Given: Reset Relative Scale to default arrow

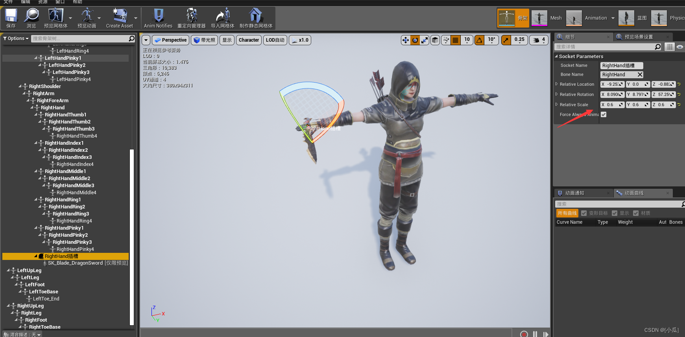Looking at the screenshot, I should point(679,105).
